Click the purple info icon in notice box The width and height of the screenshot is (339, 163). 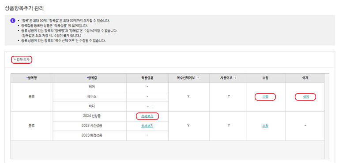[x=13, y=21]
